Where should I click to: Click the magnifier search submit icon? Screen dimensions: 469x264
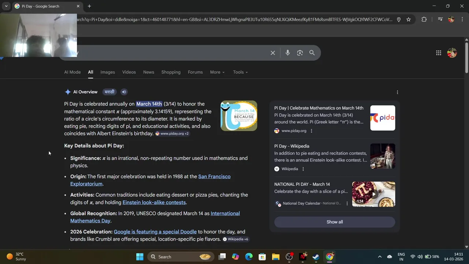click(312, 53)
